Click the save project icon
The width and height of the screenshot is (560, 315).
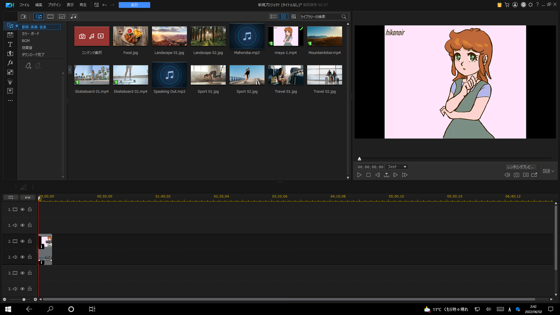click(96, 5)
